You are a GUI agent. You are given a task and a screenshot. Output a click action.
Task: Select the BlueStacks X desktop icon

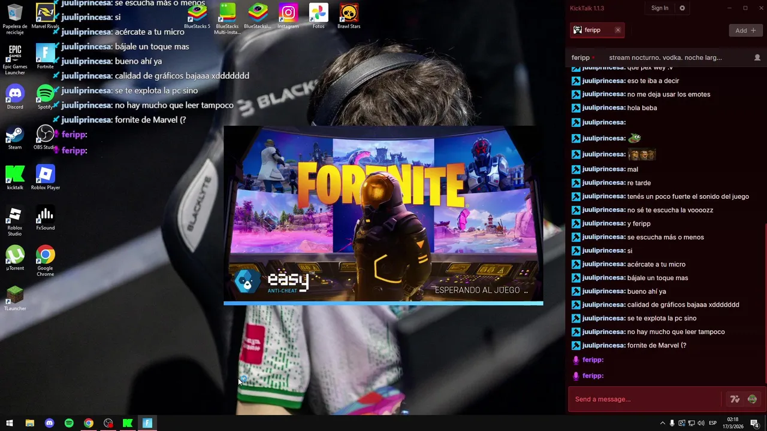click(258, 17)
